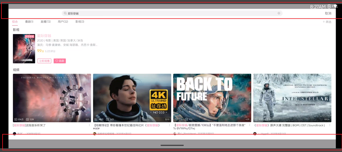342x152 pixels.
Task: Open the 4K ULTRAHD 扯夜场 video thumbnail
Action: tap(132, 98)
